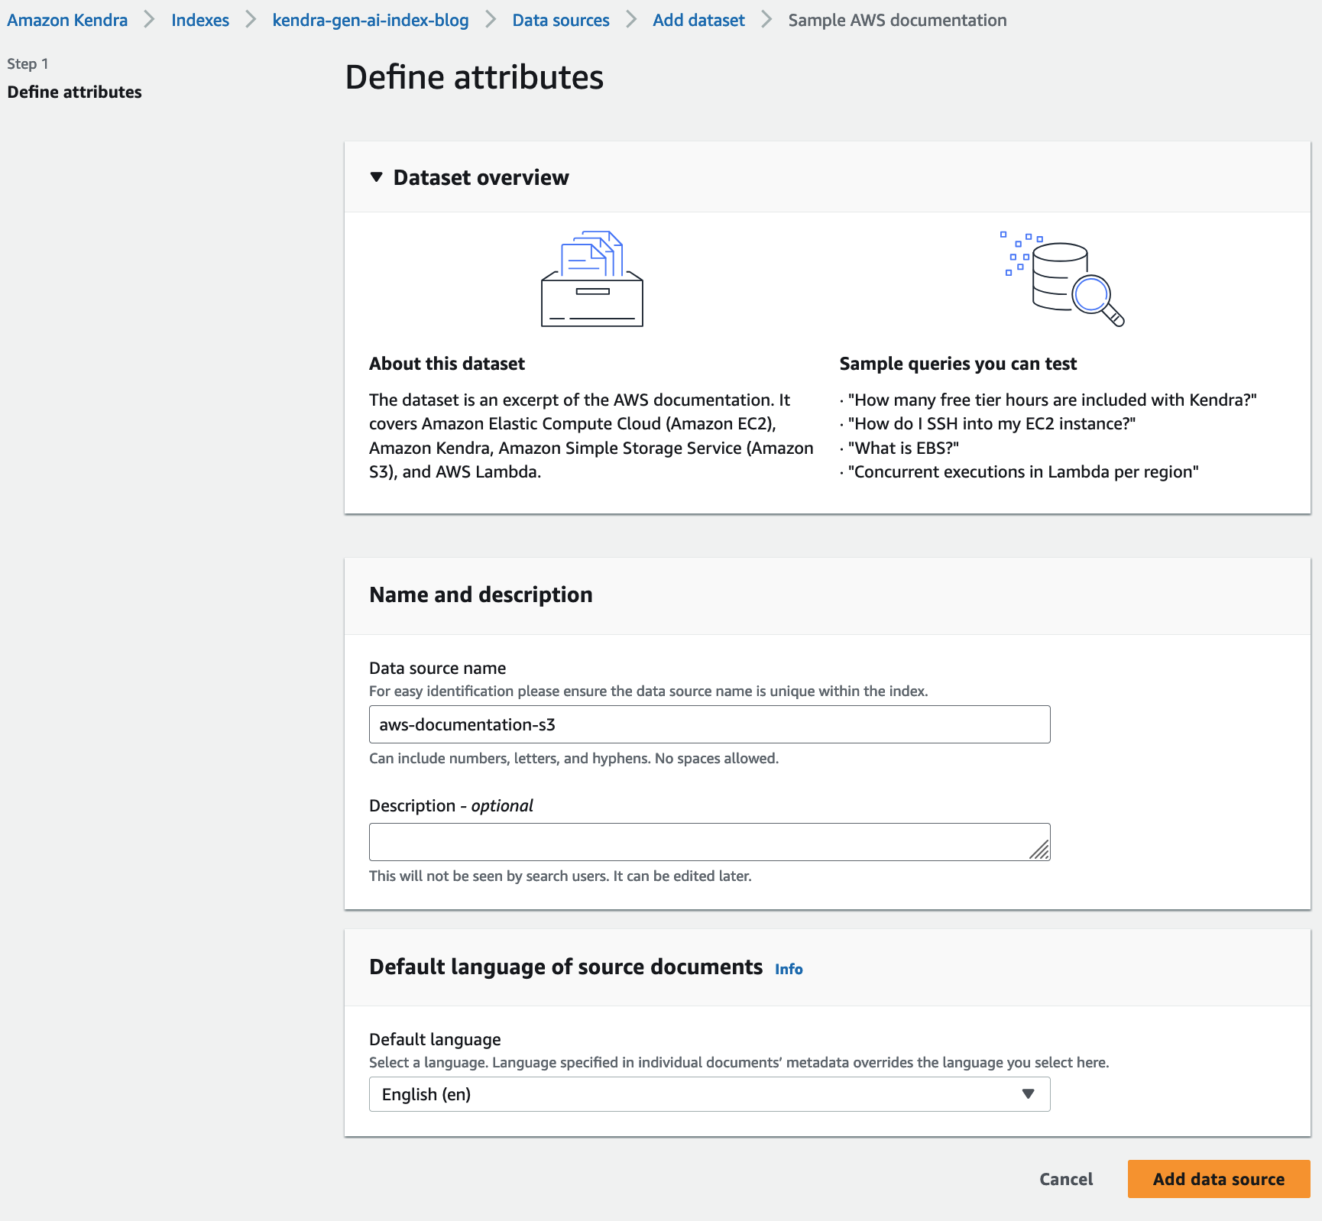Click the Sample queries you can test heading
Viewport: 1322px width, 1221px height.
click(958, 364)
